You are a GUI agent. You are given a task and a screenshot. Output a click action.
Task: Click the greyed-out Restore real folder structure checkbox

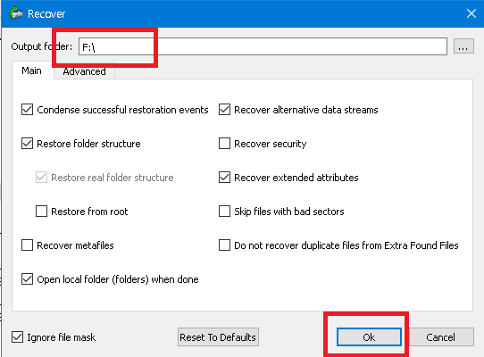click(x=41, y=178)
